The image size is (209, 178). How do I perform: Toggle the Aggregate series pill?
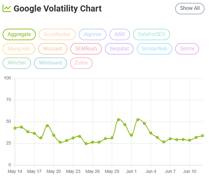click(19, 34)
